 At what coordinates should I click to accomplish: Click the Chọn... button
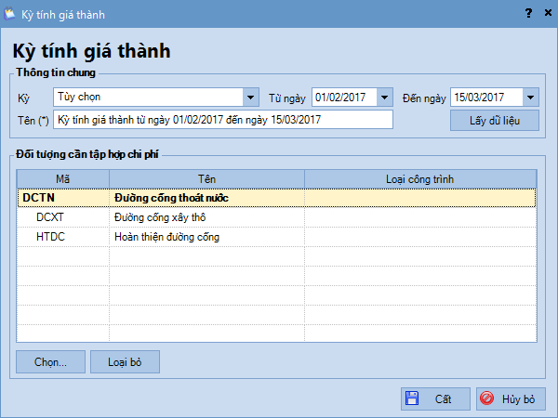(50, 361)
